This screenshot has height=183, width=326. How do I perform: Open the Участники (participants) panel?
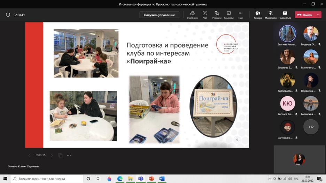(x=192, y=15)
